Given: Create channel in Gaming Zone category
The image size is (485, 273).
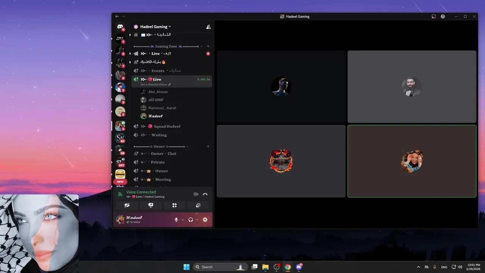Looking at the screenshot, I should (x=208, y=46).
